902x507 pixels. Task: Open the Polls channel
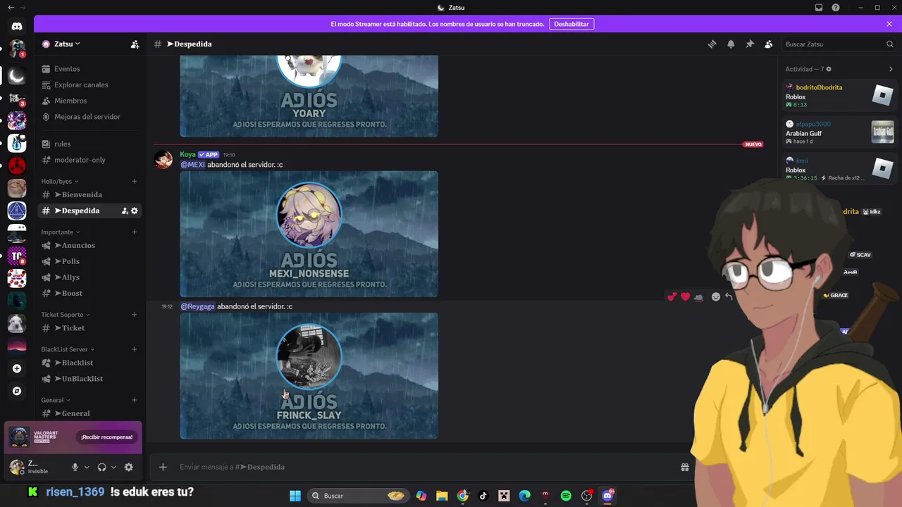[x=89, y=261]
